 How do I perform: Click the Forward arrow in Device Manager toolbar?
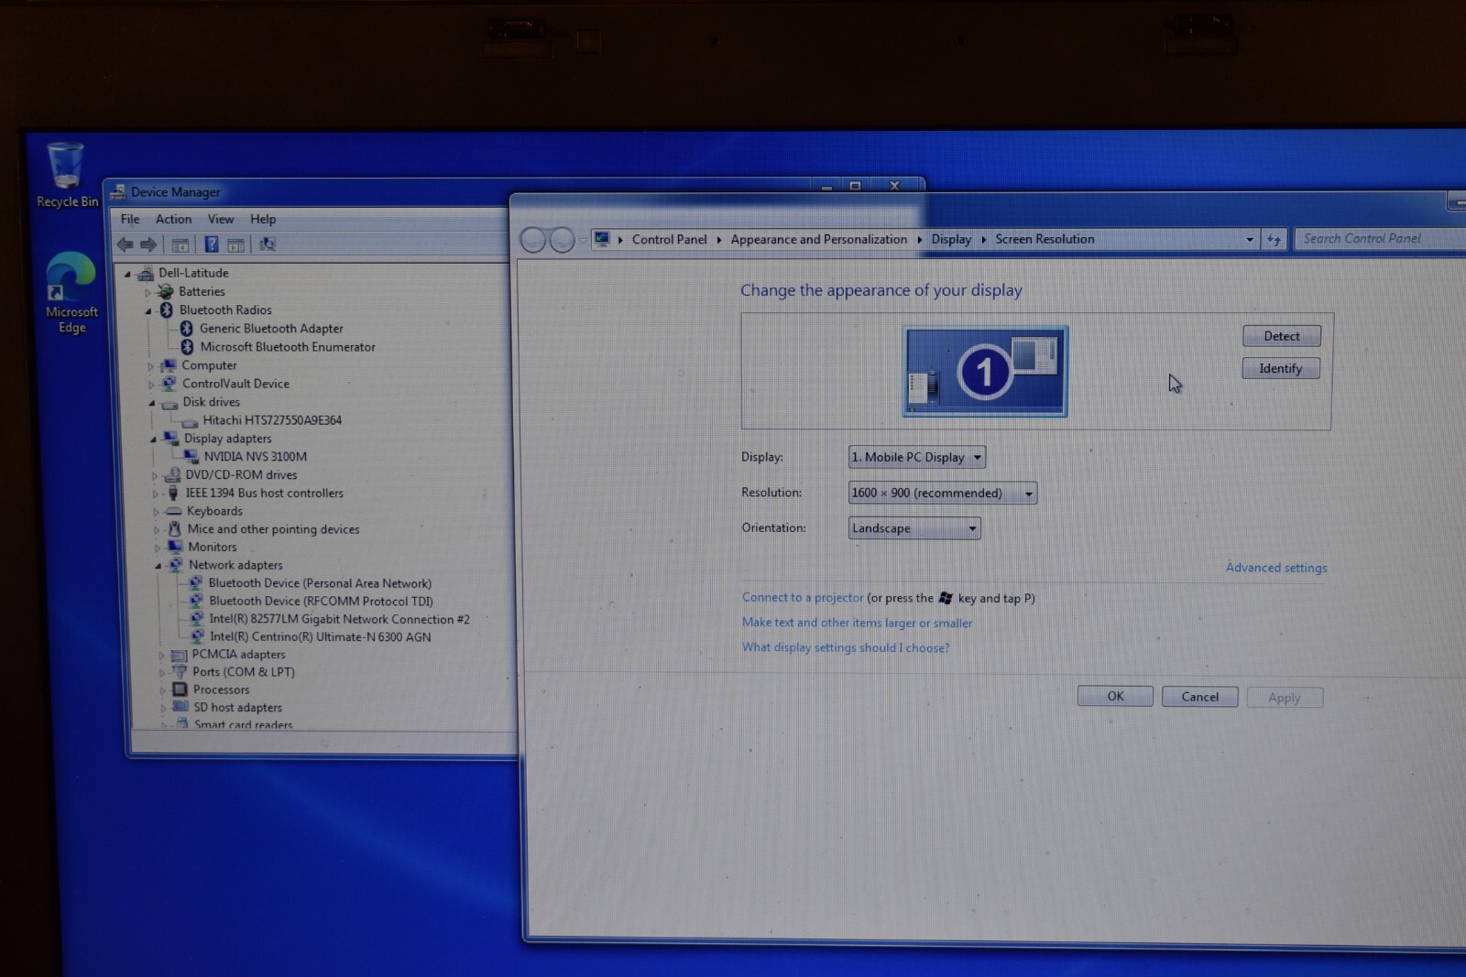tap(148, 244)
